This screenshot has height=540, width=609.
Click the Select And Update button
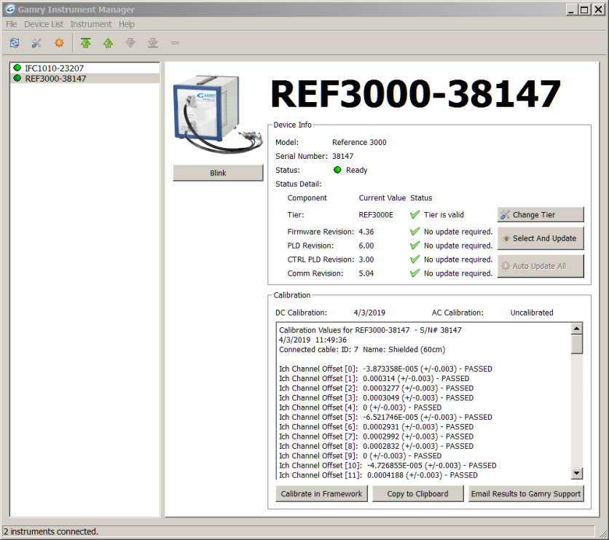click(x=541, y=238)
